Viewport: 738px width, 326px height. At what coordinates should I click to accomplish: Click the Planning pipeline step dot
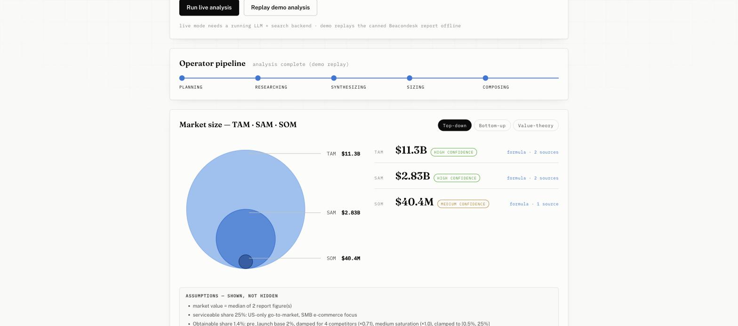pos(182,78)
